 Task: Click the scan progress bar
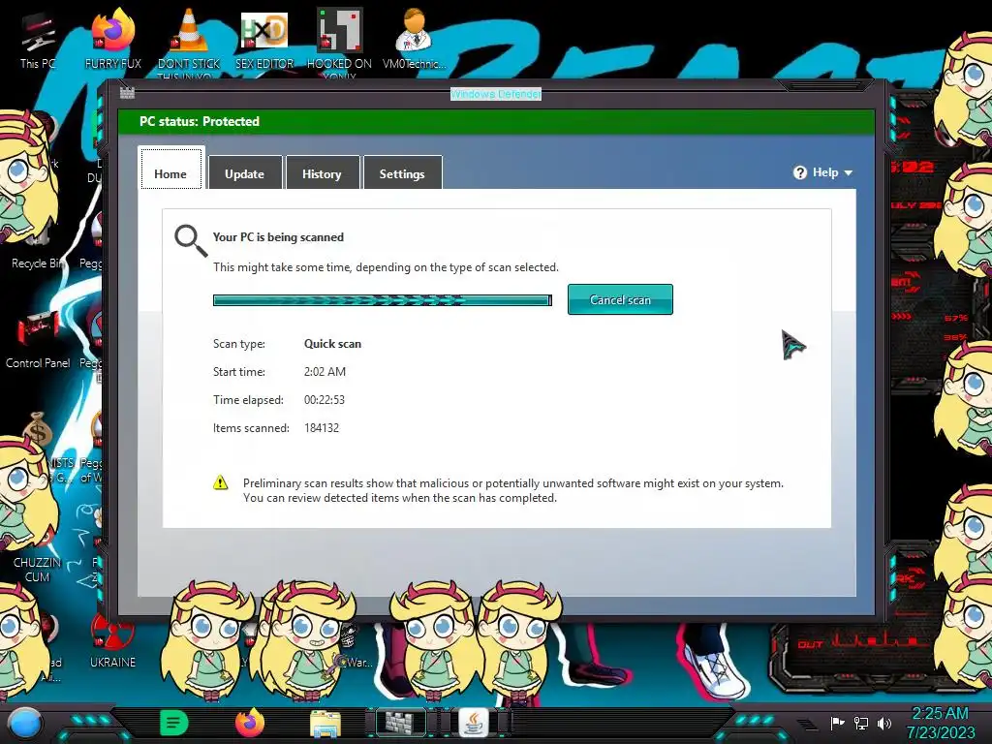tap(382, 300)
